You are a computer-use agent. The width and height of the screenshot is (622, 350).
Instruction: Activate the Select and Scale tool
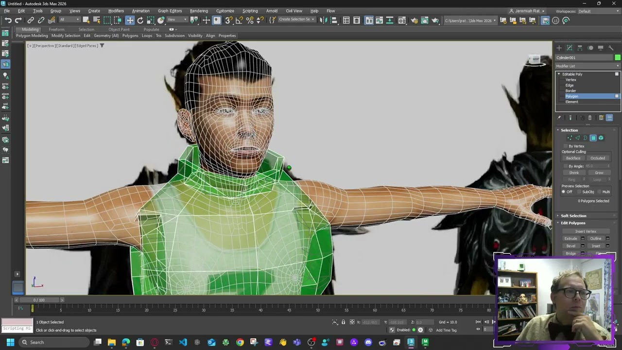click(x=151, y=20)
